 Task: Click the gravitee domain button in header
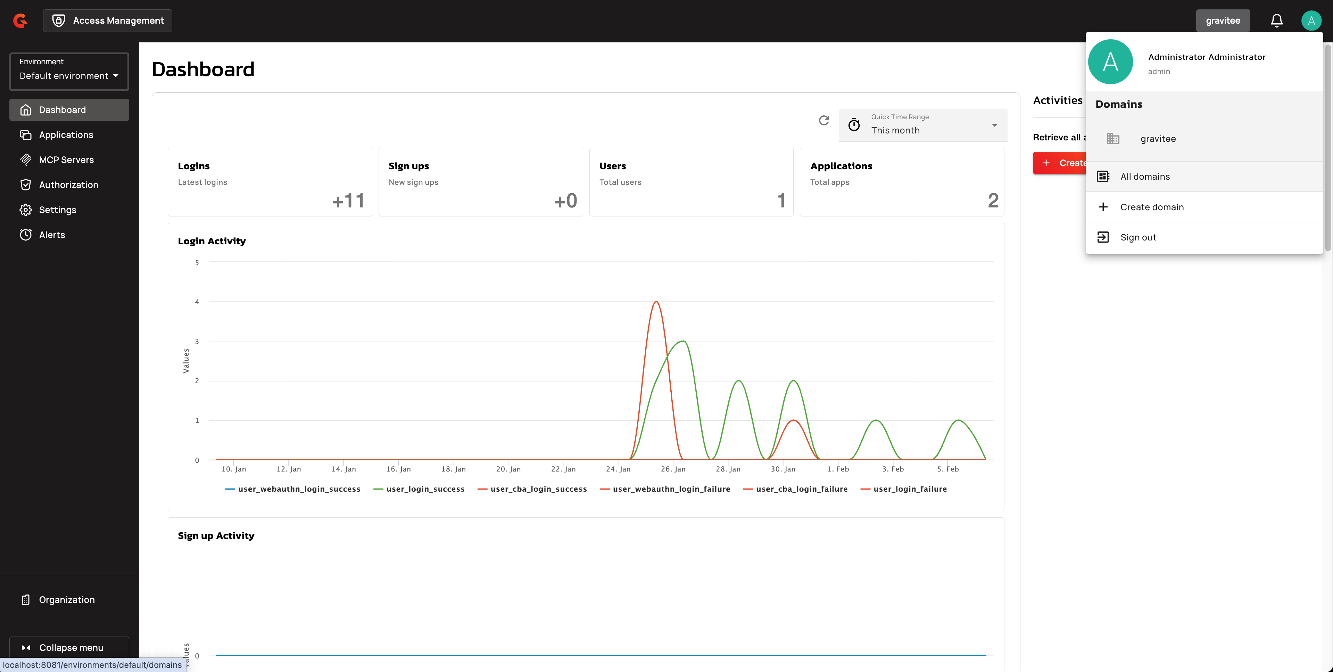click(x=1222, y=21)
